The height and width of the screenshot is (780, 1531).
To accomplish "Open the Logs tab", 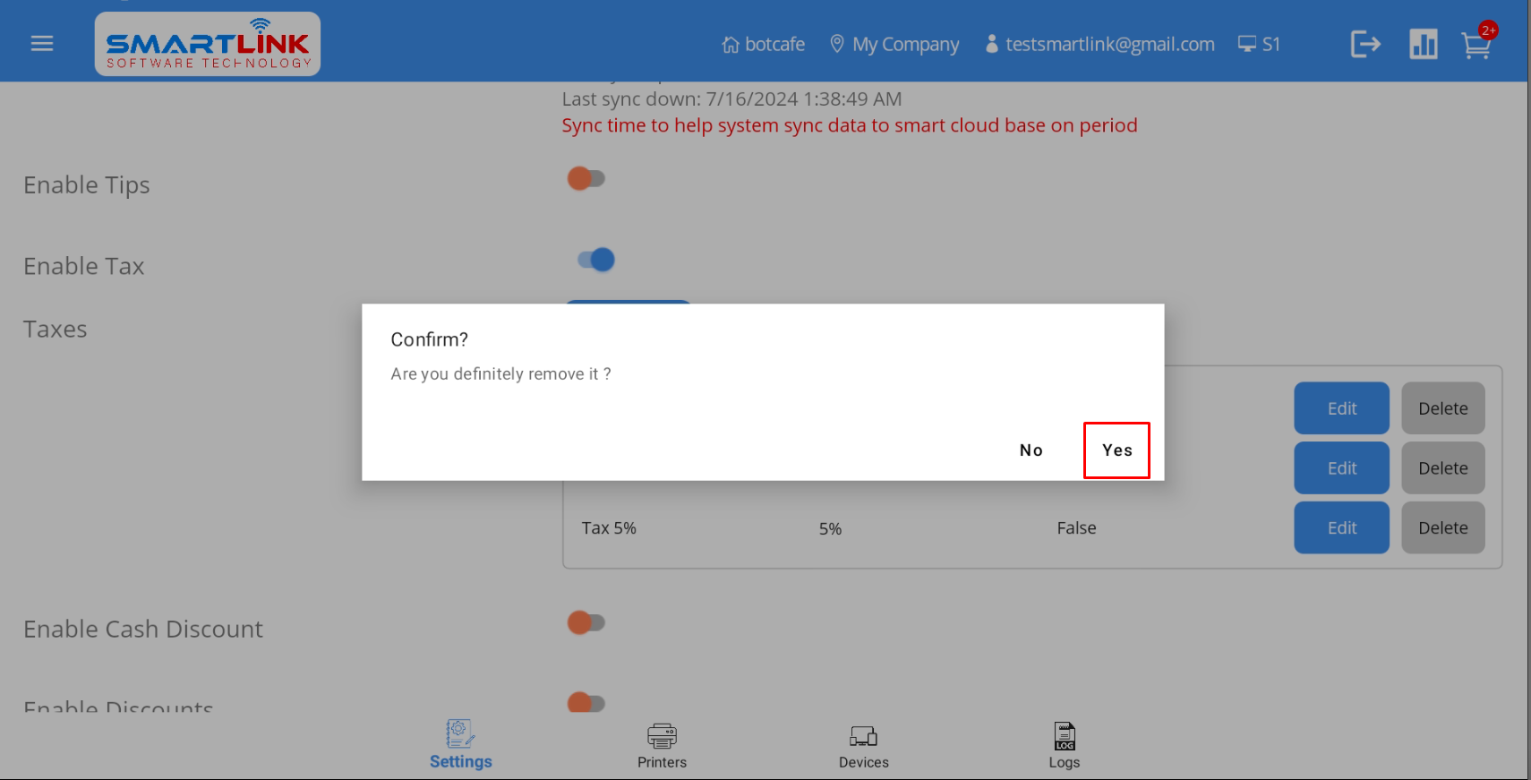I will tap(1064, 746).
